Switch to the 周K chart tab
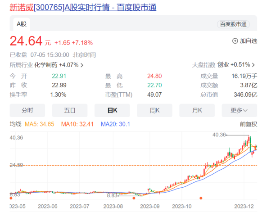The height and width of the screenshot is (212, 267). tap(154, 110)
